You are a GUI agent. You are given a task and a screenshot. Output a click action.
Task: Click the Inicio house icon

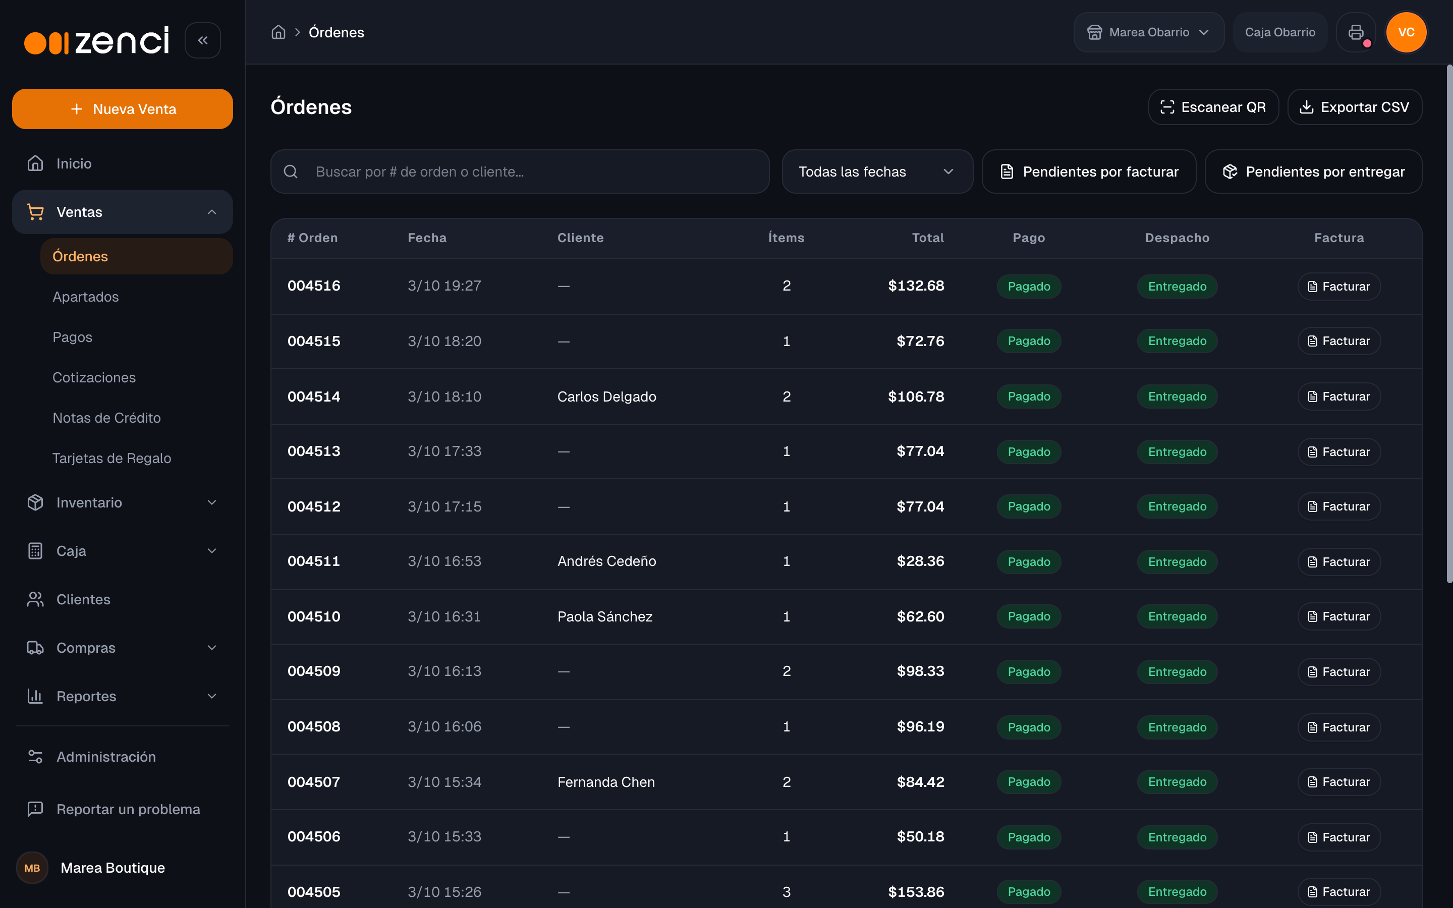click(x=35, y=163)
